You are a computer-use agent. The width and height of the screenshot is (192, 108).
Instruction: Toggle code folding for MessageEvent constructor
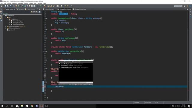(46, 18)
